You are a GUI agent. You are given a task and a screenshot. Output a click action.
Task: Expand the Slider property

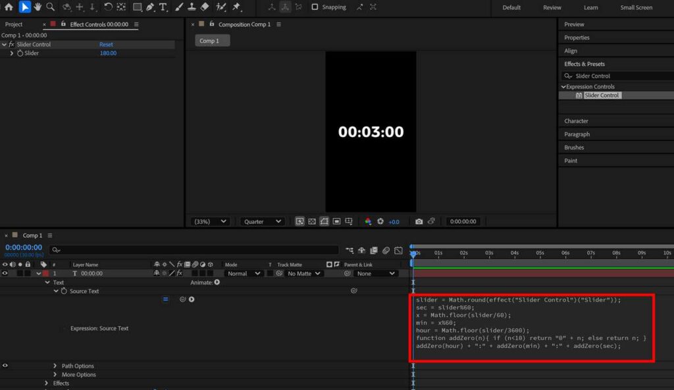[x=12, y=53]
